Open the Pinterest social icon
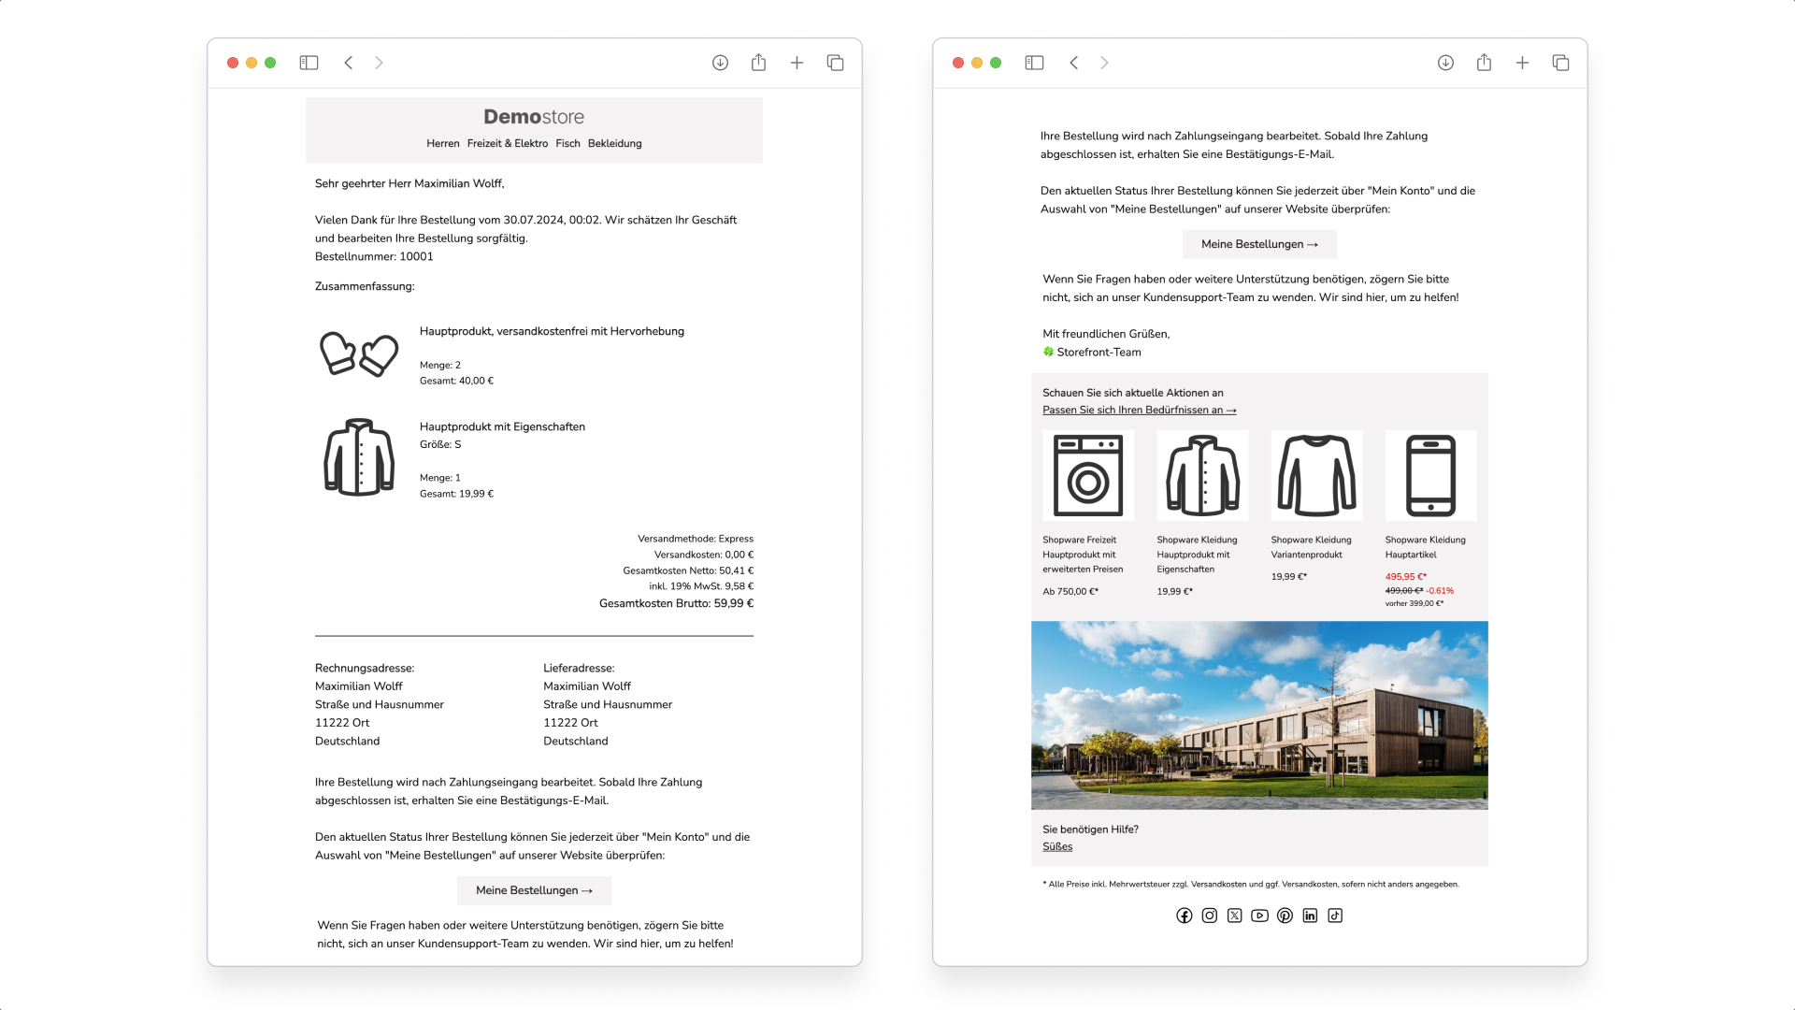The image size is (1795, 1010). pyautogui.click(x=1285, y=916)
